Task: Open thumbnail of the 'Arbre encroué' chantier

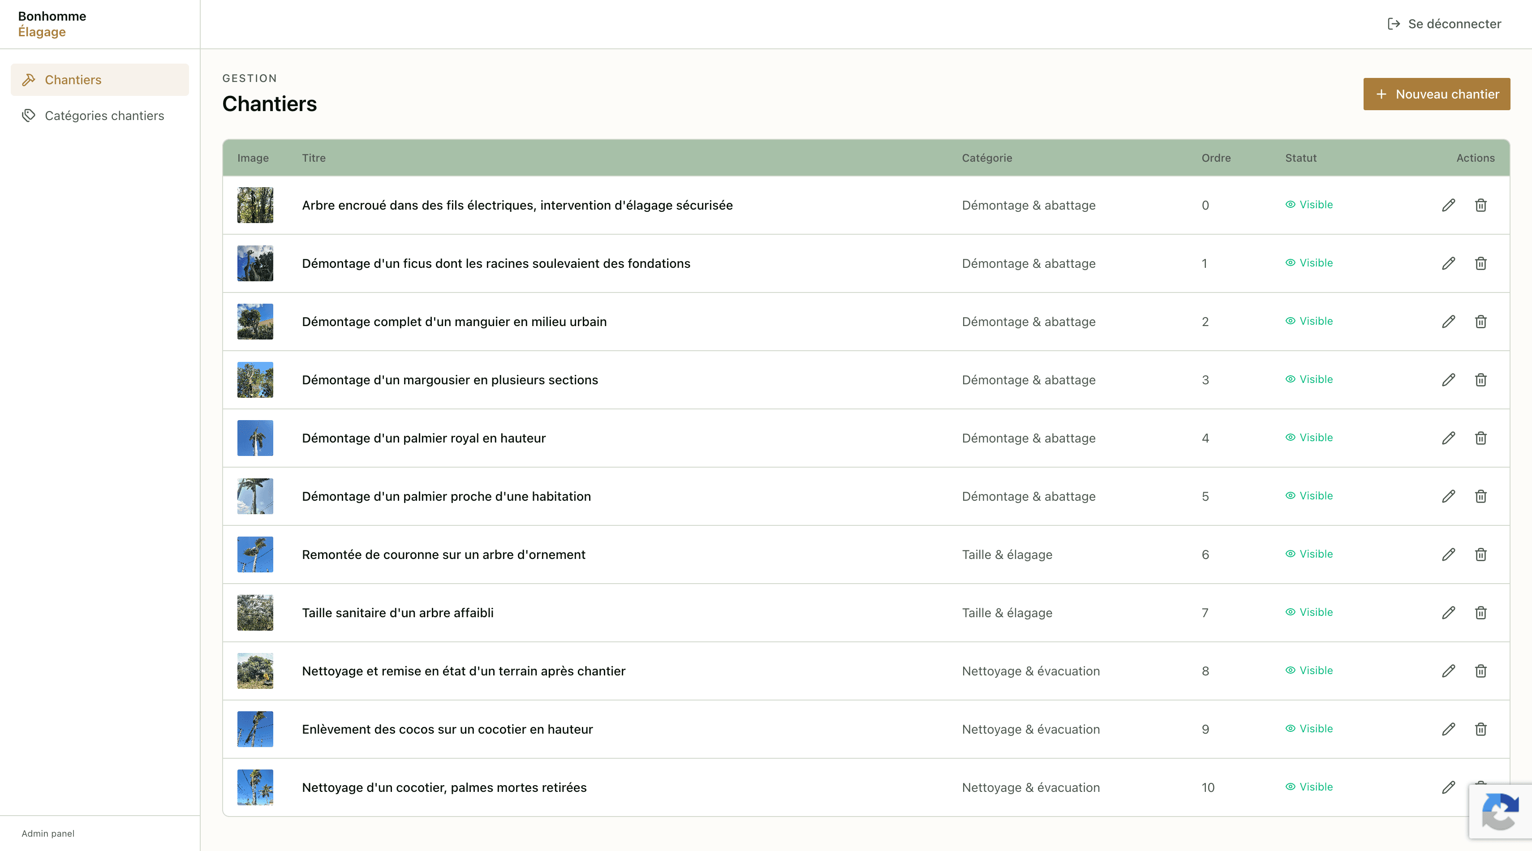Action: click(255, 205)
